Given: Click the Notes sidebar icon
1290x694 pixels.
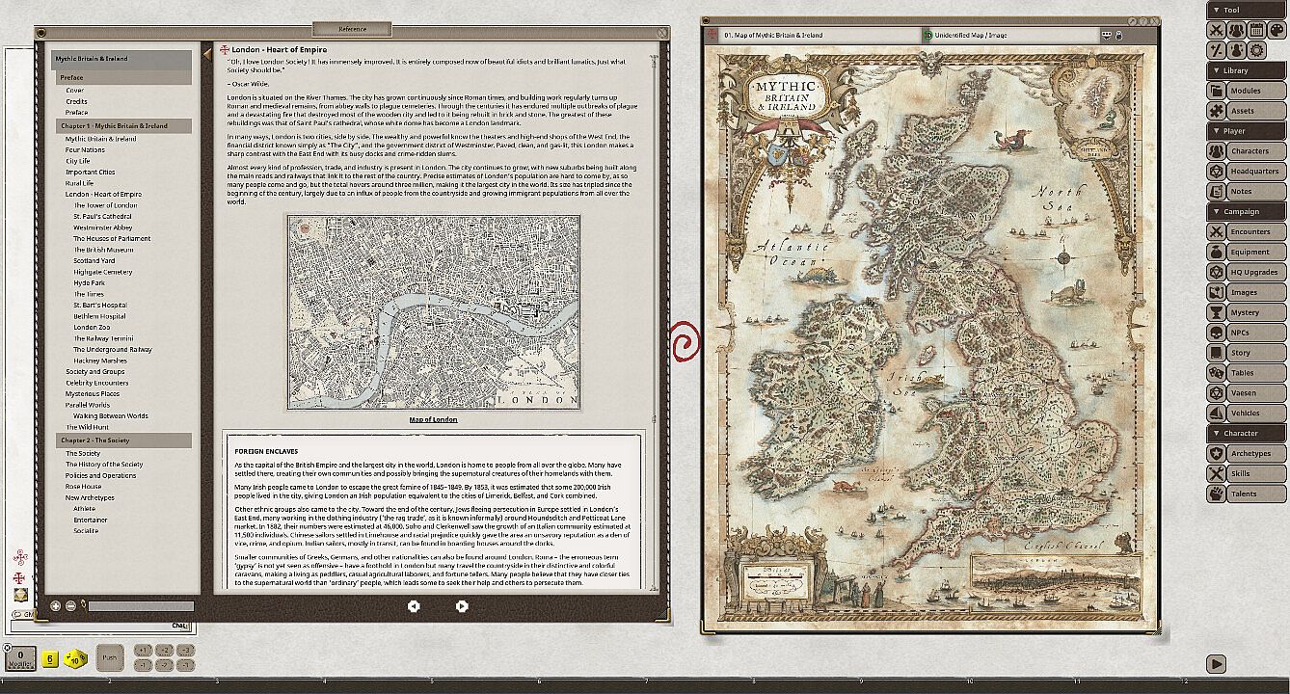Looking at the screenshot, I should (x=1216, y=191).
